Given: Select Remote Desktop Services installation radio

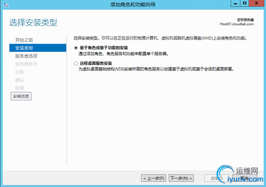Looking at the screenshot, I should [76, 63].
